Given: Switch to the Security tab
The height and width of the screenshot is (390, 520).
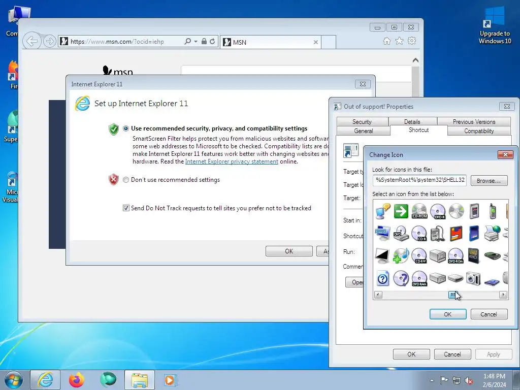Looking at the screenshot, I should [x=362, y=122].
